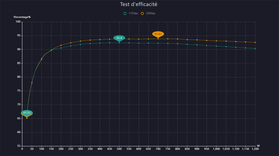This screenshot has height=156, width=279.
Task: Toggle the 115Vac series in the legend
Action: click(131, 13)
